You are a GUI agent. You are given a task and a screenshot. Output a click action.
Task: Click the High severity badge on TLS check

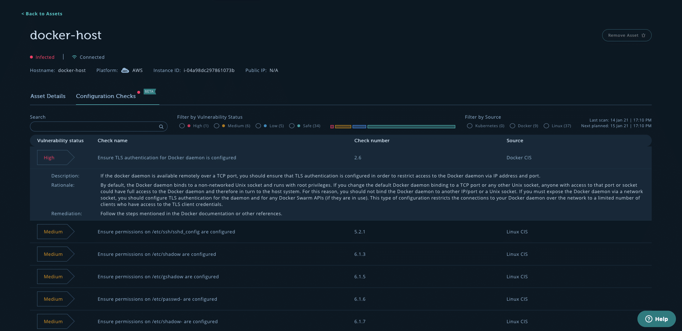click(x=49, y=157)
